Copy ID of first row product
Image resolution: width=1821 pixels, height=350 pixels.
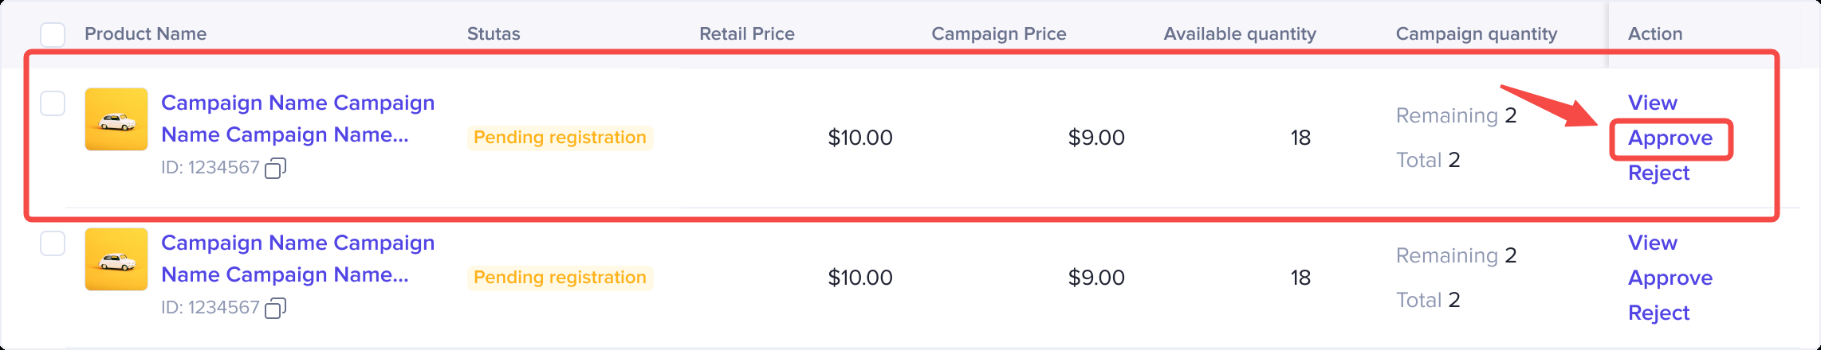point(275,168)
